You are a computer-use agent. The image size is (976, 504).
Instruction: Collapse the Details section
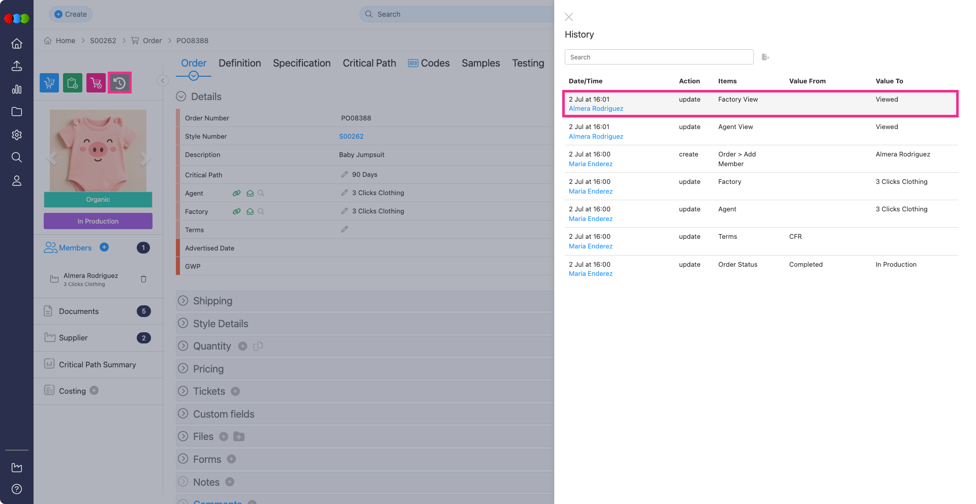(x=181, y=97)
